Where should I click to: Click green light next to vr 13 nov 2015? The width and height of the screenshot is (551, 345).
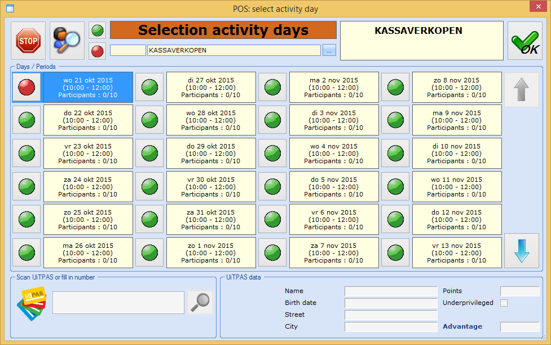coord(396,252)
